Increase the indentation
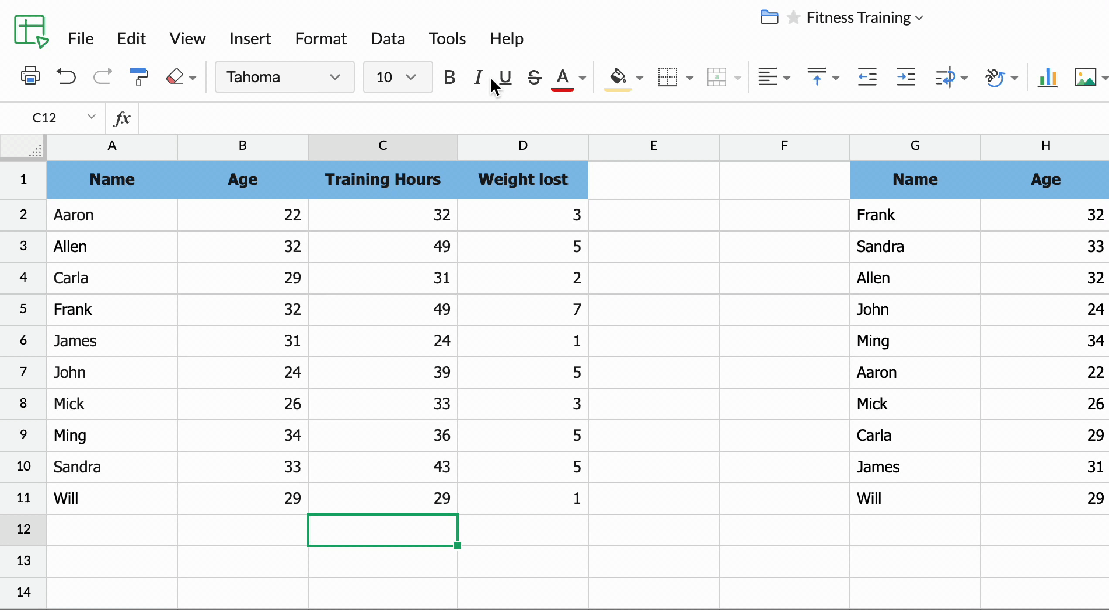 tap(905, 76)
